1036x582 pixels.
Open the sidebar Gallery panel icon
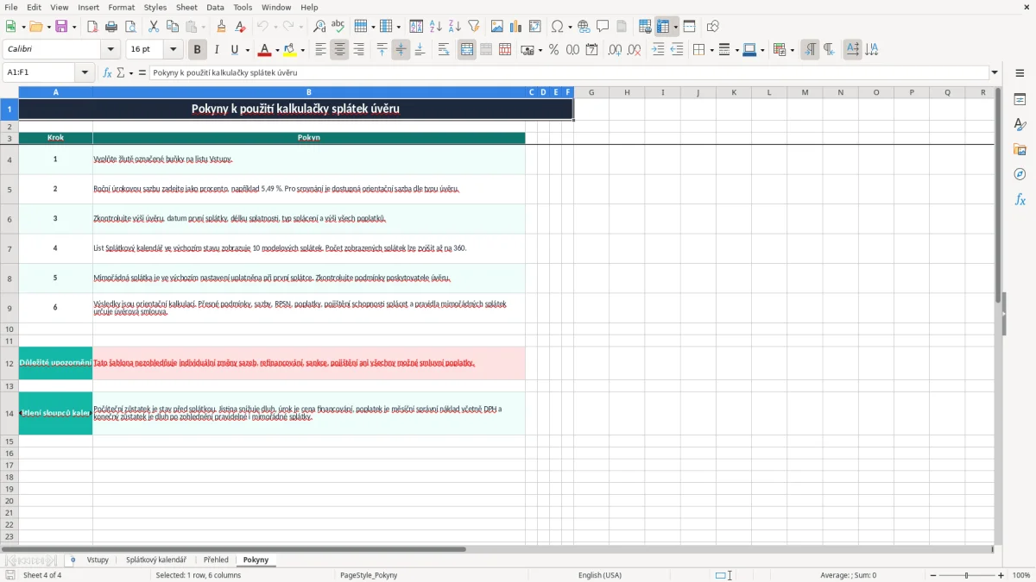pyautogui.click(x=1020, y=149)
